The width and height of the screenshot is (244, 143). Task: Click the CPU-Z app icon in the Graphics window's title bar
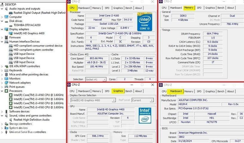[x=69, y=85]
